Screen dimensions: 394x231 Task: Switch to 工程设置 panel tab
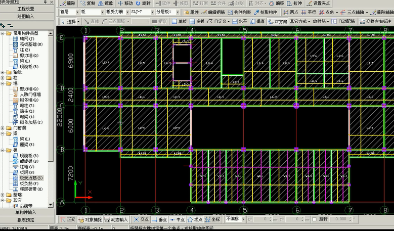(x=26, y=9)
